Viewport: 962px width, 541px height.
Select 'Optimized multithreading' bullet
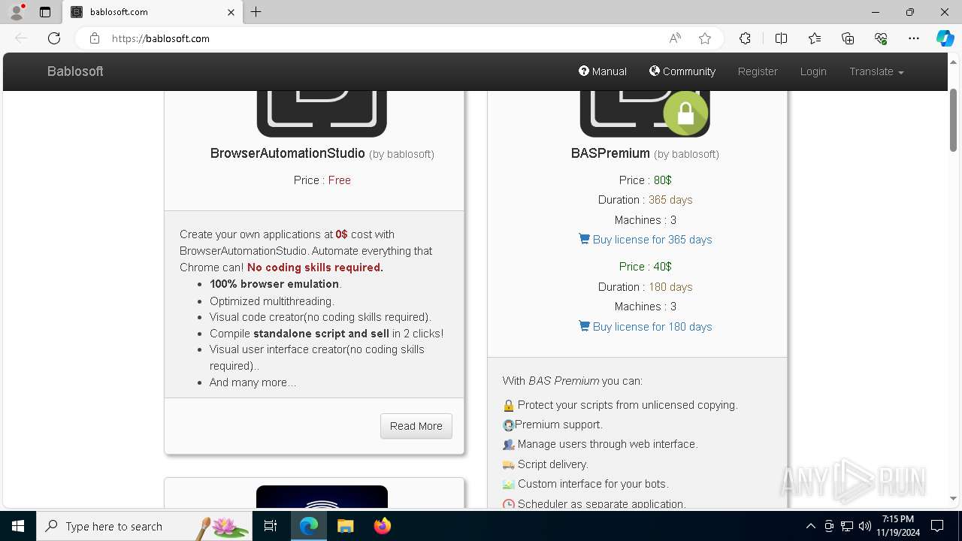272,301
